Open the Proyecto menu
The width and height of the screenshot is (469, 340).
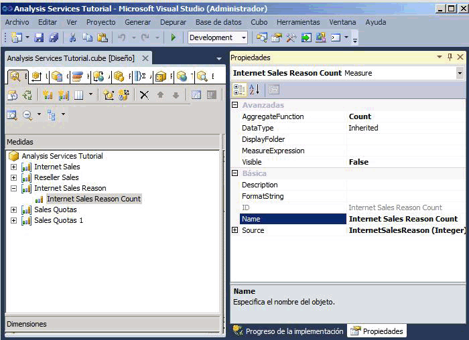click(100, 22)
